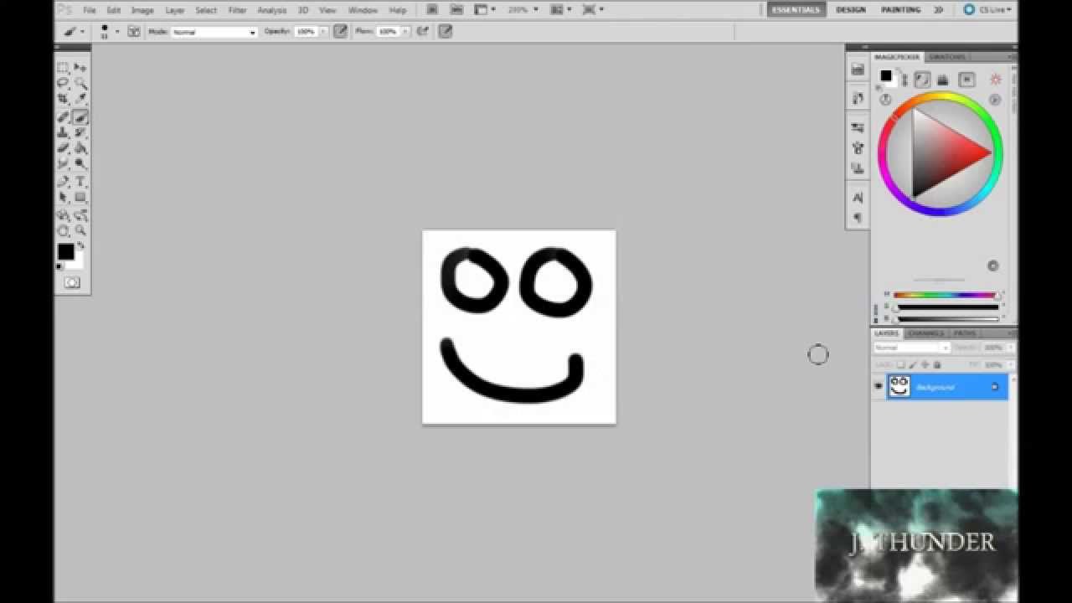The image size is (1072, 603).
Task: Adjust the MagicPicker hue slider
Action: point(946,295)
